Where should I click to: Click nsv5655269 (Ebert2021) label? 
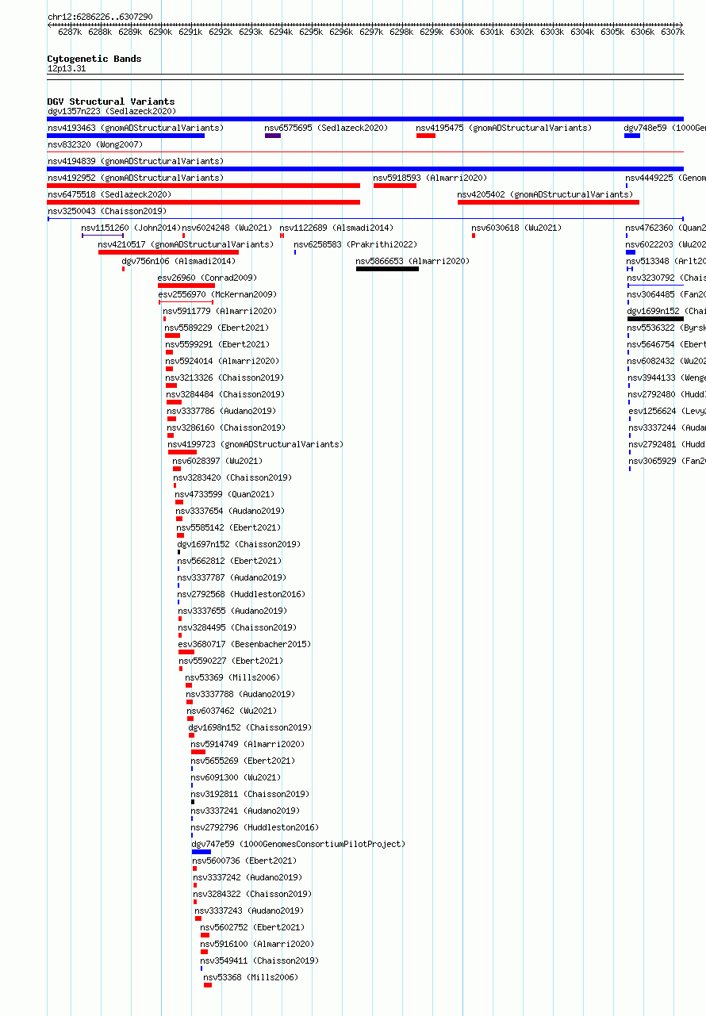pyautogui.click(x=243, y=761)
